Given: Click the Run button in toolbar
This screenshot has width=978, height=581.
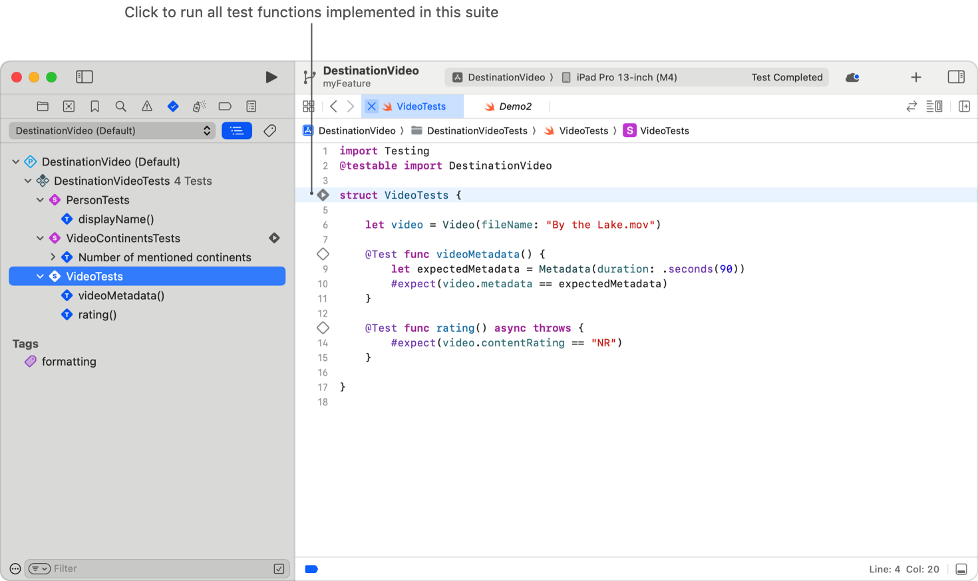Looking at the screenshot, I should pos(271,77).
